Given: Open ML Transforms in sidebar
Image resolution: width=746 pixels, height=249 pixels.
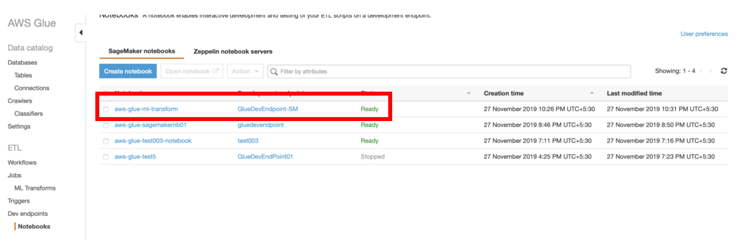Looking at the screenshot, I should [x=35, y=188].
